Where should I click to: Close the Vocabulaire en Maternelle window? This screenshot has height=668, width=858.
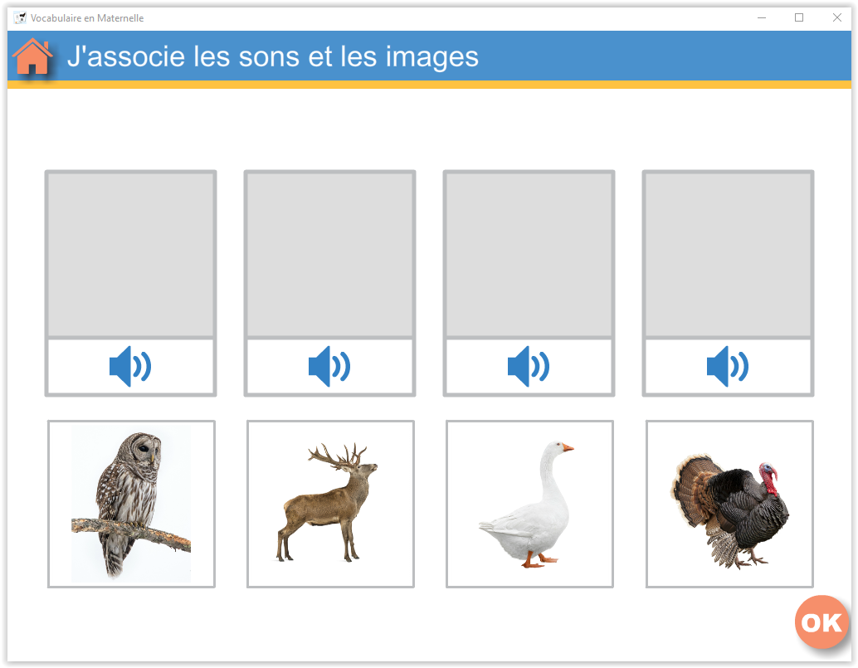click(x=837, y=17)
